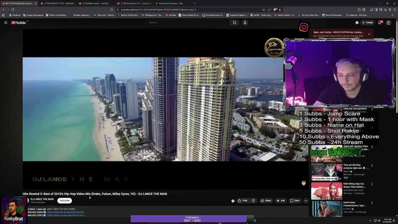Click the browser address bar URL

(159, 10)
